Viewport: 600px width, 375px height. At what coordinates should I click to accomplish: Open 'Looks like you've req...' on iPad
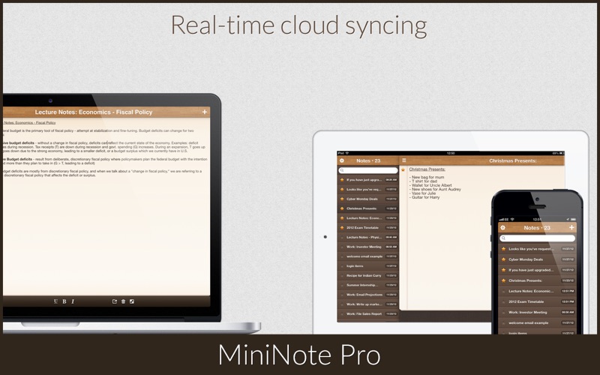pyautogui.click(x=368, y=190)
